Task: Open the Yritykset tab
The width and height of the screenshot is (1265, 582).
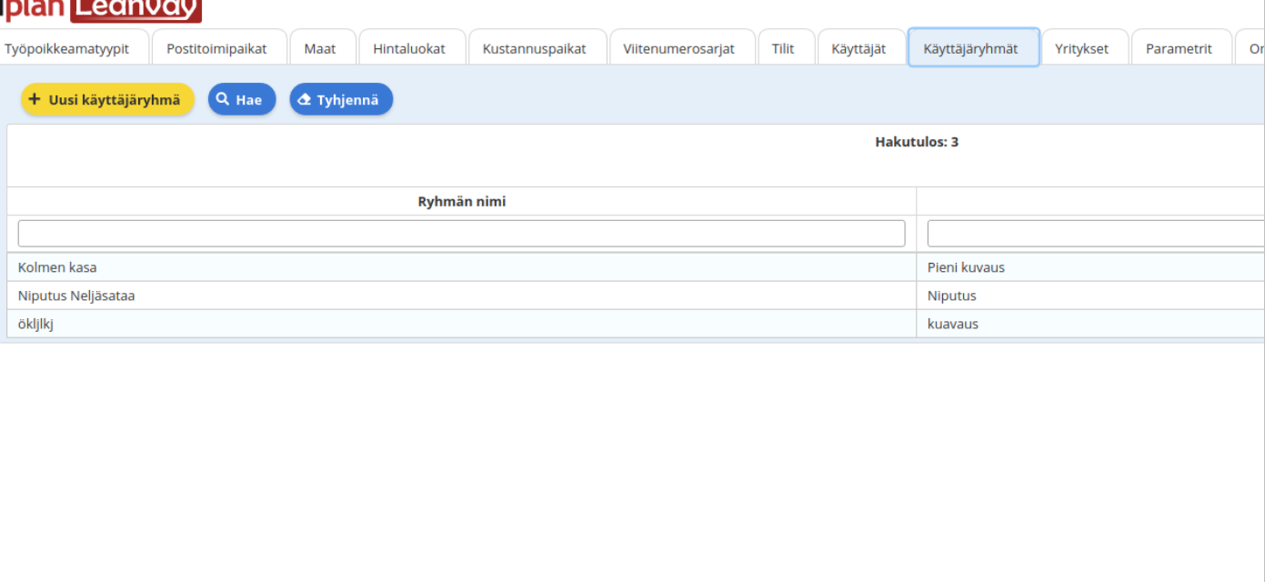Action: click(x=1085, y=48)
